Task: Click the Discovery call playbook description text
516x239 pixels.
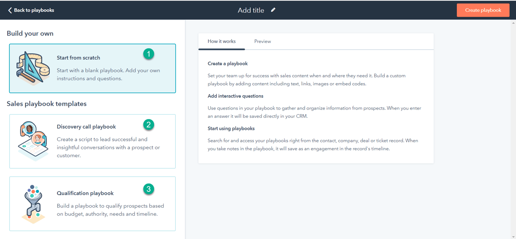Action: 108,148
